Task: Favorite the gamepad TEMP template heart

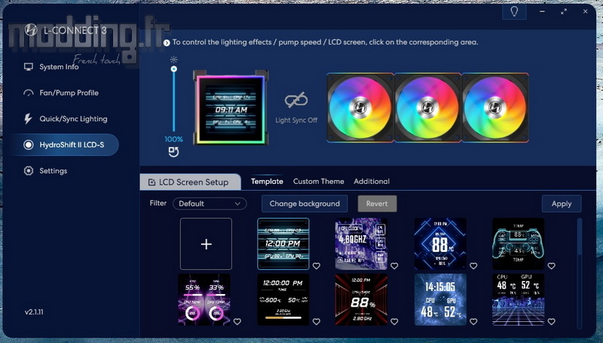Action: point(552,265)
